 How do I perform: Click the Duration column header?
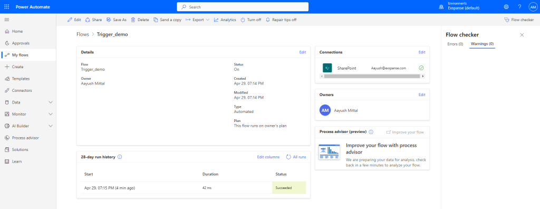point(210,174)
